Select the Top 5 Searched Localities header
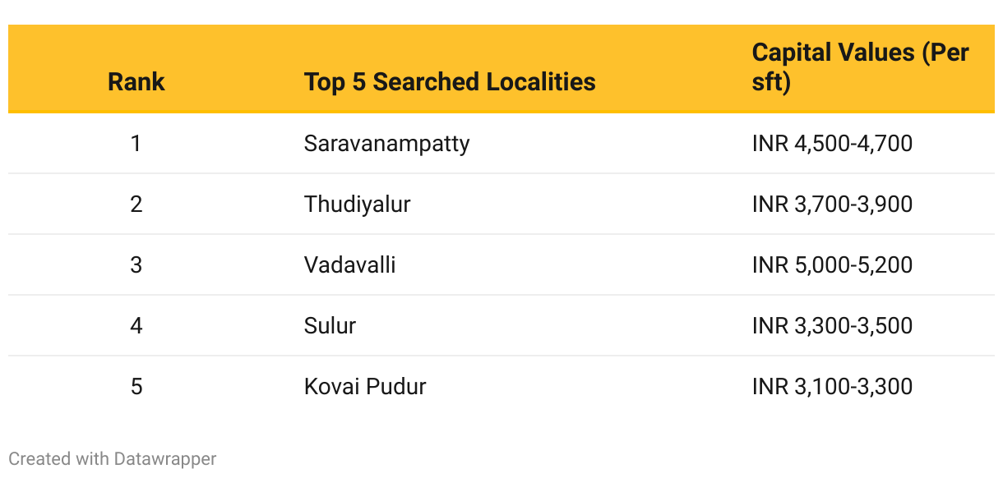1003x478 pixels. click(x=450, y=82)
